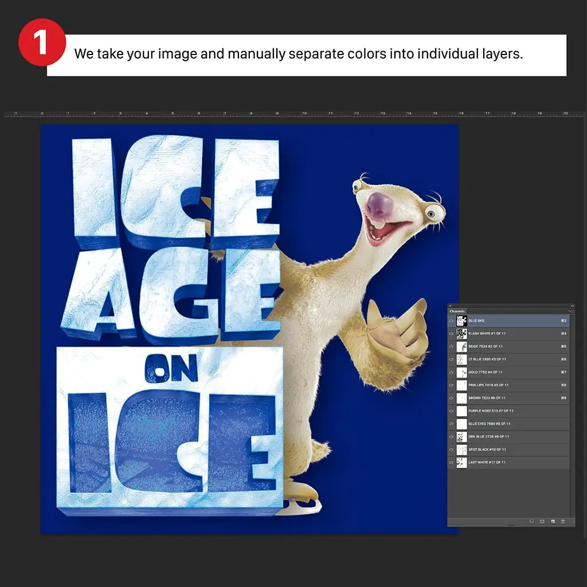Screen dimensions: 587x587
Task: Hide the GOLD 7752 #4 channel
Action: 452,373
